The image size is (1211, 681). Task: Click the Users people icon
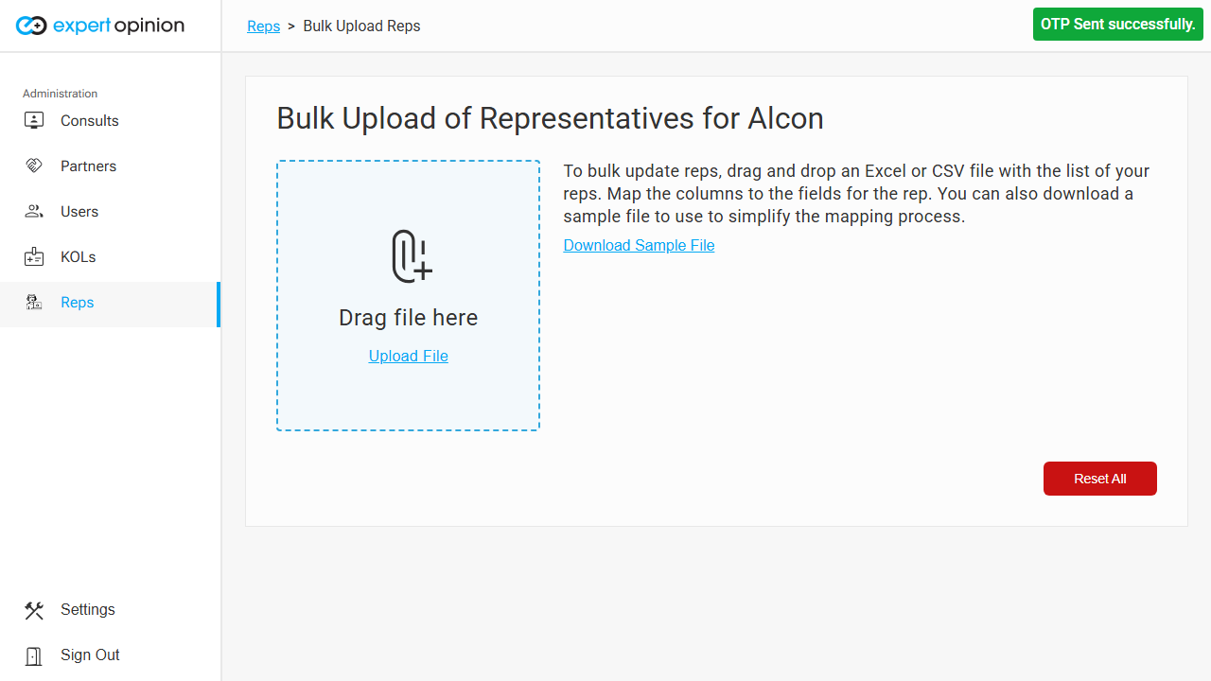click(x=34, y=212)
